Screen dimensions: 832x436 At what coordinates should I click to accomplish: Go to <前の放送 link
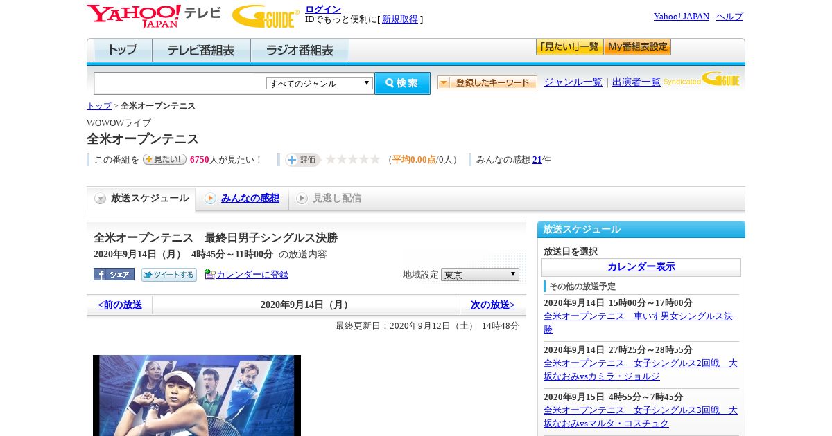(x=120, y=305)
